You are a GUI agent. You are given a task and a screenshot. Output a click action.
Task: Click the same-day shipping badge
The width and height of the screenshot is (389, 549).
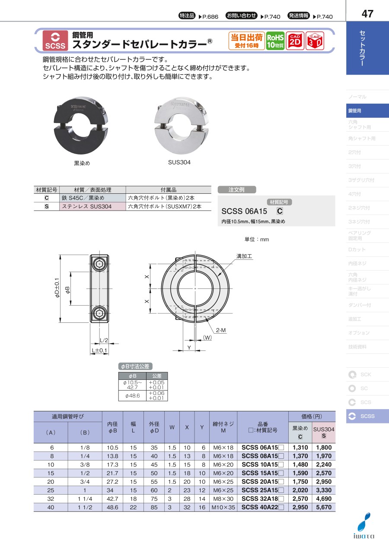pyautogui.click(x=246, y=41)
